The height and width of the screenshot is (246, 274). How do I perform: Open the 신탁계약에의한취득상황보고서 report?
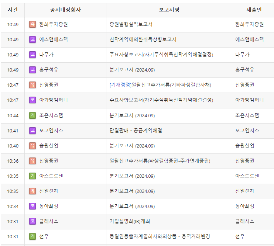pos(143,39)
